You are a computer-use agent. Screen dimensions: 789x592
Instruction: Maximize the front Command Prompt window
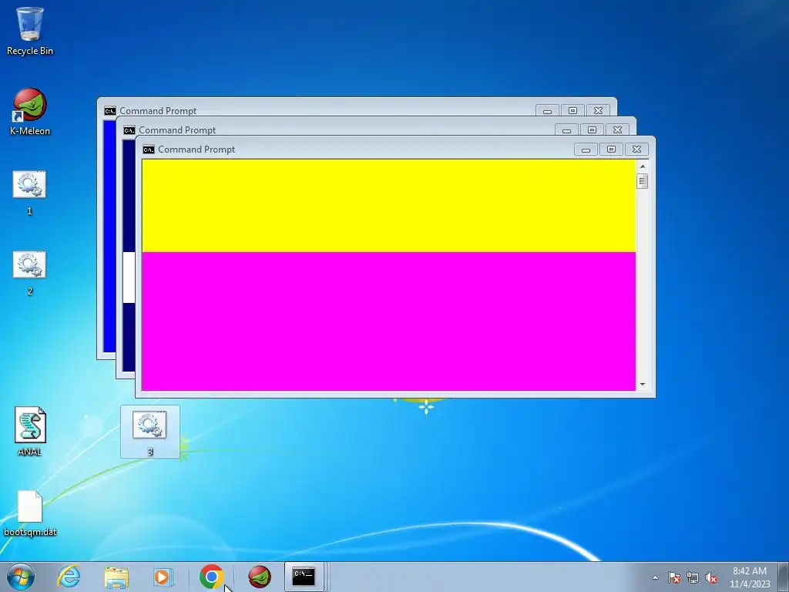(611, 150)
